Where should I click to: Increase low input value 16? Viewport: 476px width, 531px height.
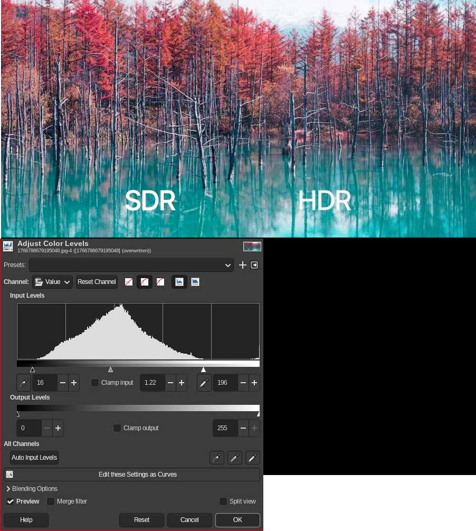click(x=74, y=383)
